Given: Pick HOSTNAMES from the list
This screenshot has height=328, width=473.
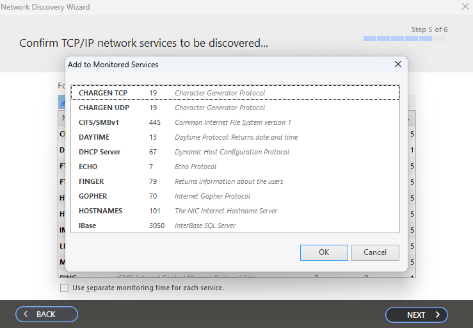Looking at the screenshot, I should click(234, 211).
